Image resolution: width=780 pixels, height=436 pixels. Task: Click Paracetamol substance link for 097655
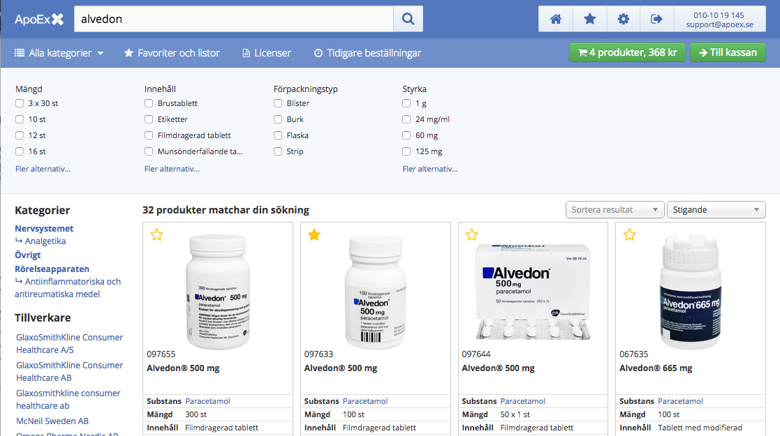(x=207, y=401)
